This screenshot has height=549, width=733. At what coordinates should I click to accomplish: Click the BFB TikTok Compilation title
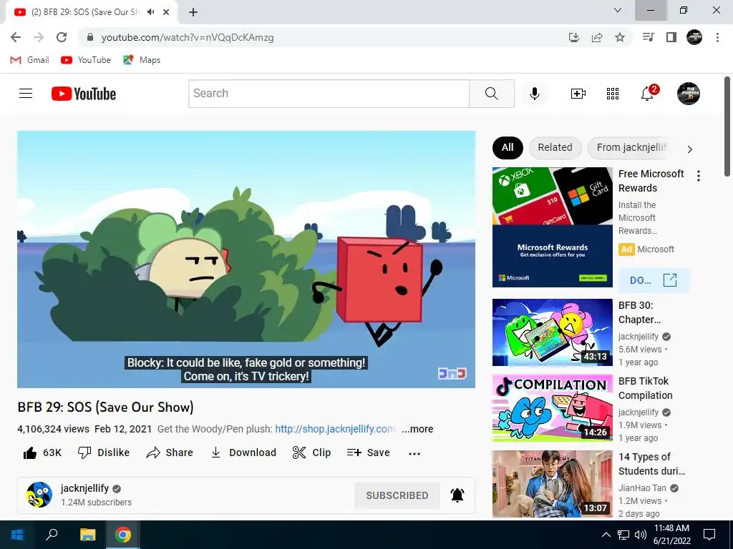point(645,388)
